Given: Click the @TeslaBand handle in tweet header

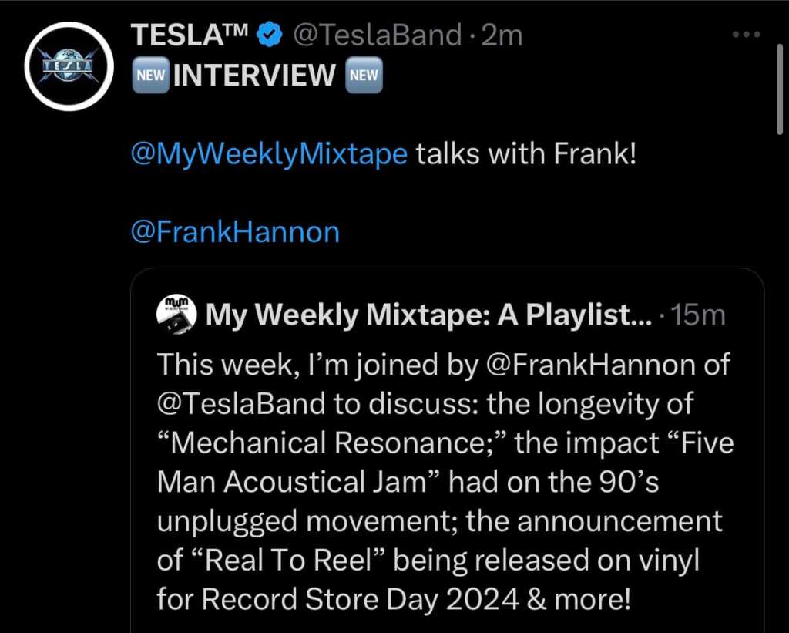Looking at the screenshot, I should click(x=378, y=35).
